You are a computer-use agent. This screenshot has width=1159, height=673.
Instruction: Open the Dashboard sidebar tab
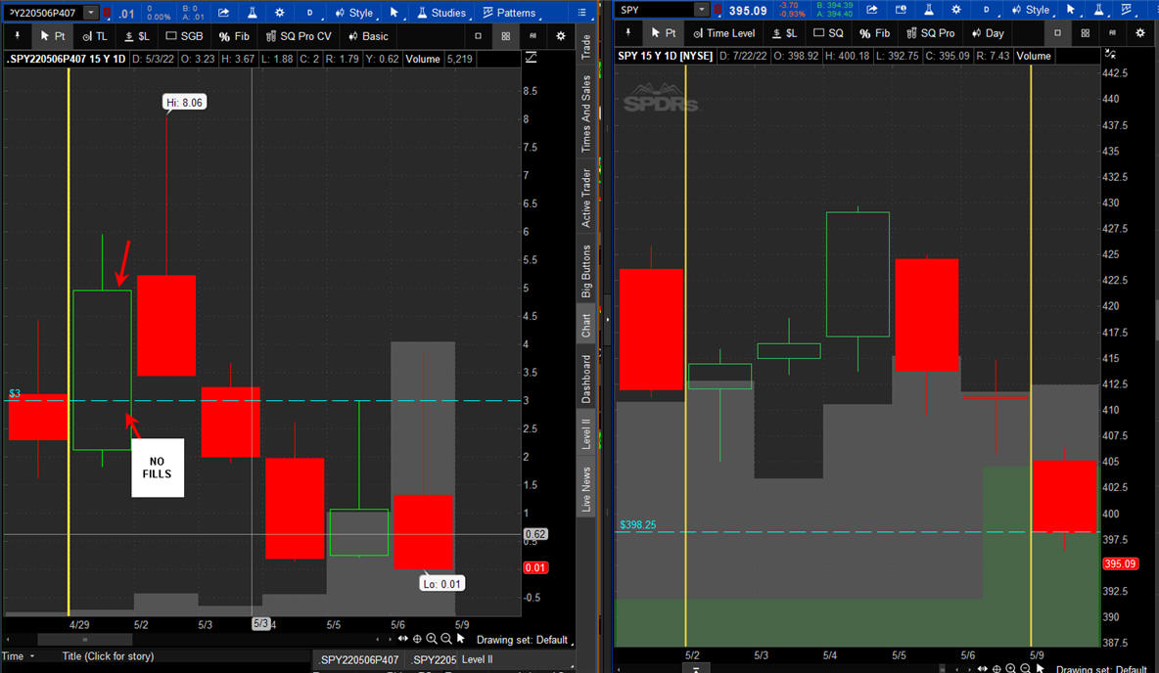pyautogui.click(x=586, y=379)
